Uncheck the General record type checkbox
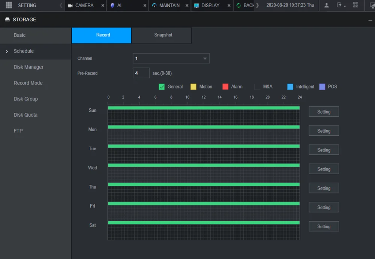This screenshot has height=259, width=375. click(x=162, y=87)
